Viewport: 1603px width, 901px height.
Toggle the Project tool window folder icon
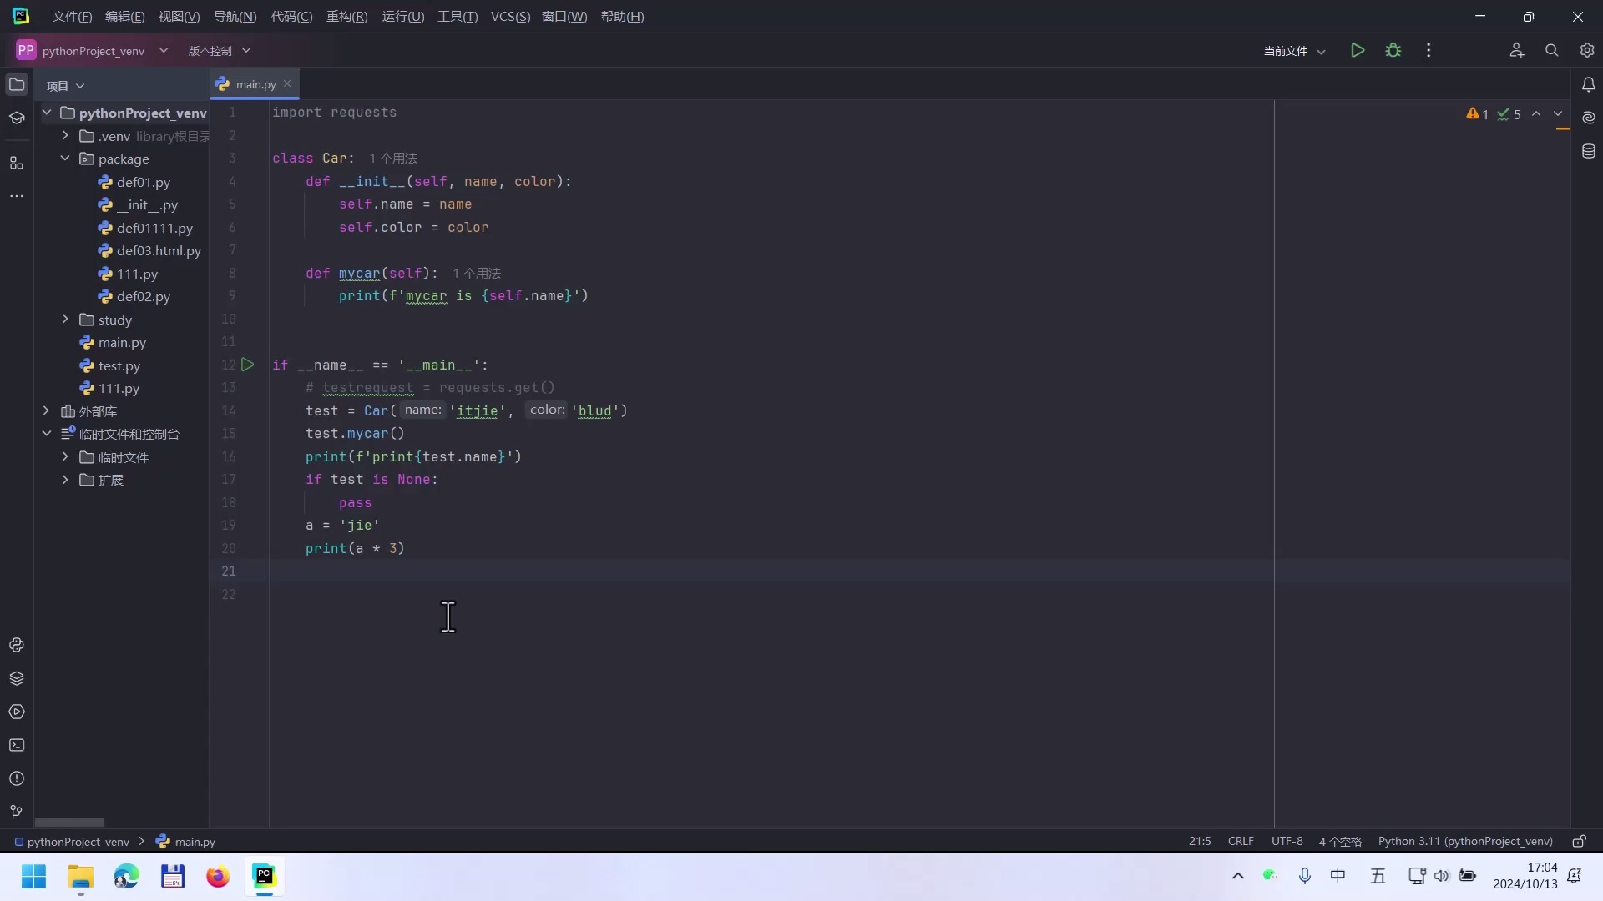17,84
